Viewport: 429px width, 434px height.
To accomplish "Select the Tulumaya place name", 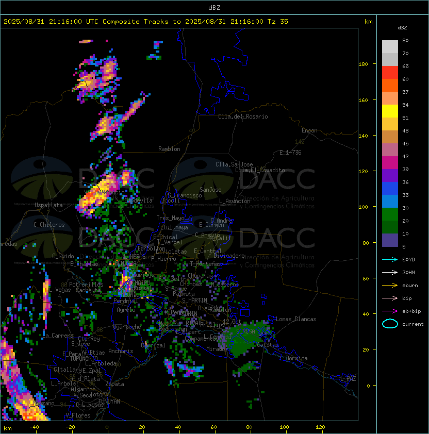I will [x=176, y=227].
